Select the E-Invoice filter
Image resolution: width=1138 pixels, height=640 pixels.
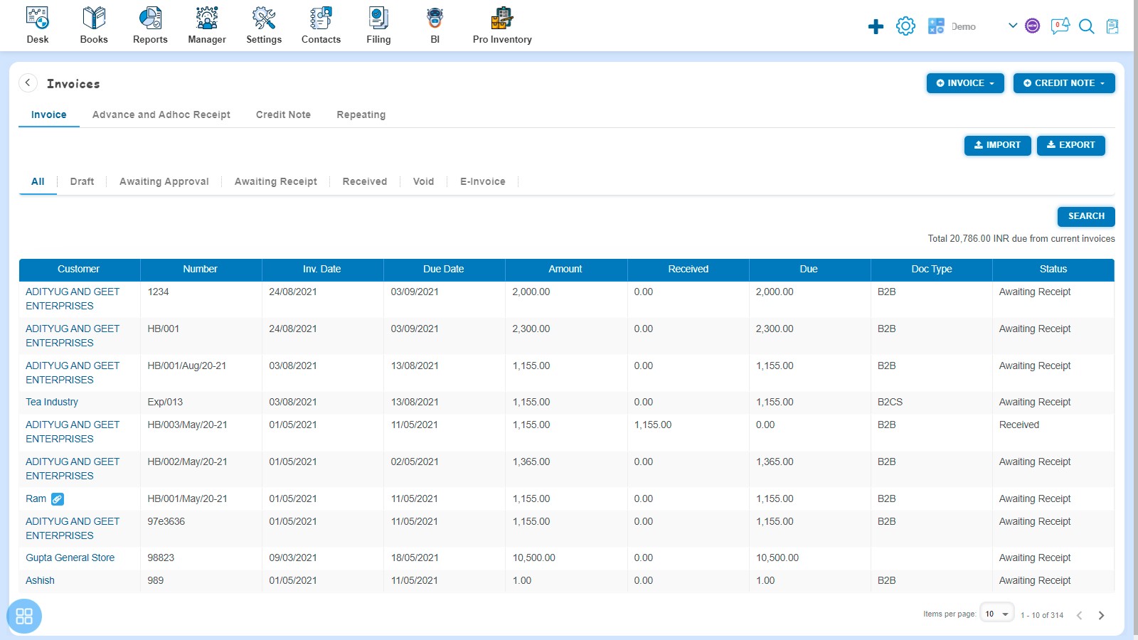[x=482, y=181]
